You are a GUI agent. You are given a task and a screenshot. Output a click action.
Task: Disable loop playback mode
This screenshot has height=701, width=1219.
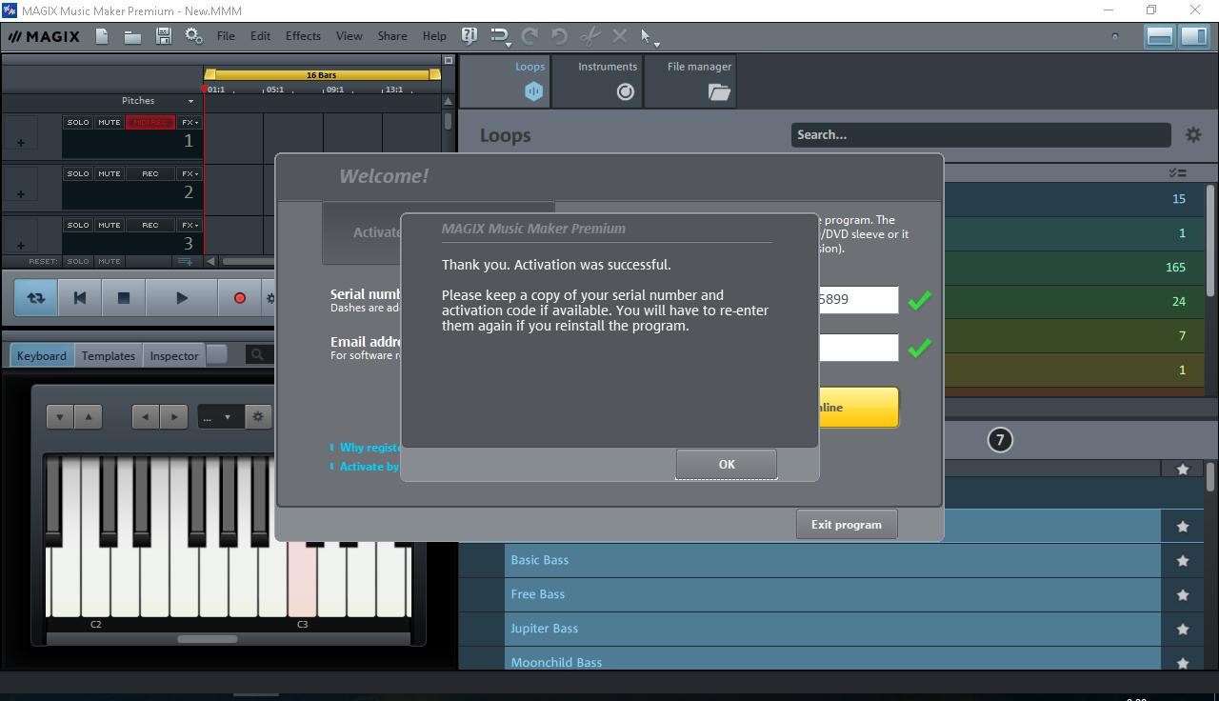(35, 297)
